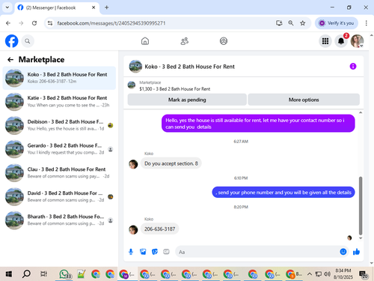The height and width of the screenshot is (281, 374).
Task: Click chat scroll down arrow
Action: (x=361, y=238)
